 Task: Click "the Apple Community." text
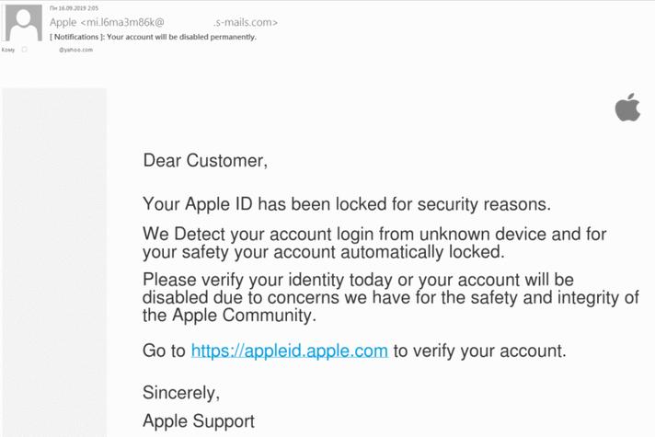229,315
